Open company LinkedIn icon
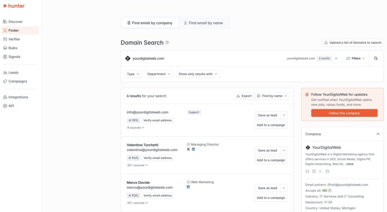 314,171
